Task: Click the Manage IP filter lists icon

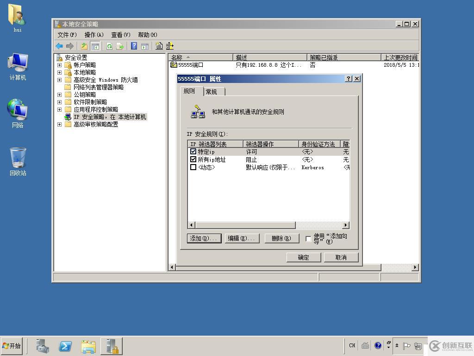Action: pos(170,46)
